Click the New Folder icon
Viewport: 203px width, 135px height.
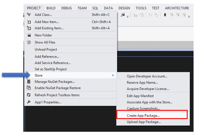[29, 35]
